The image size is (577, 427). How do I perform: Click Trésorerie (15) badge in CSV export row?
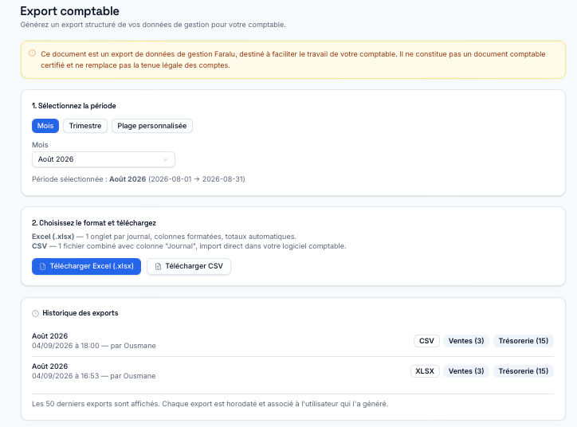(524, 341)
